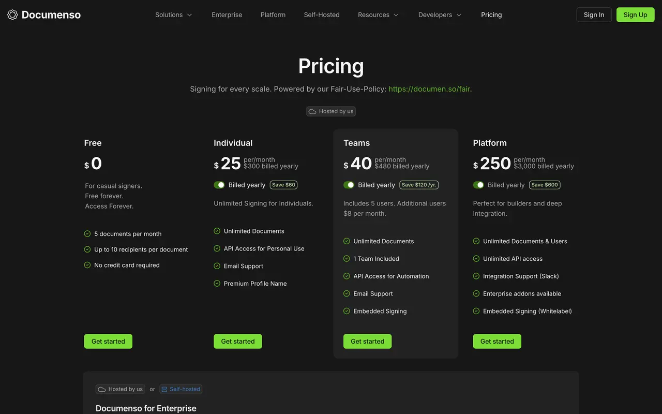This screenshot has height=414, width=662.
Task: Click the Sign Up button
Action: click(636, 14)
